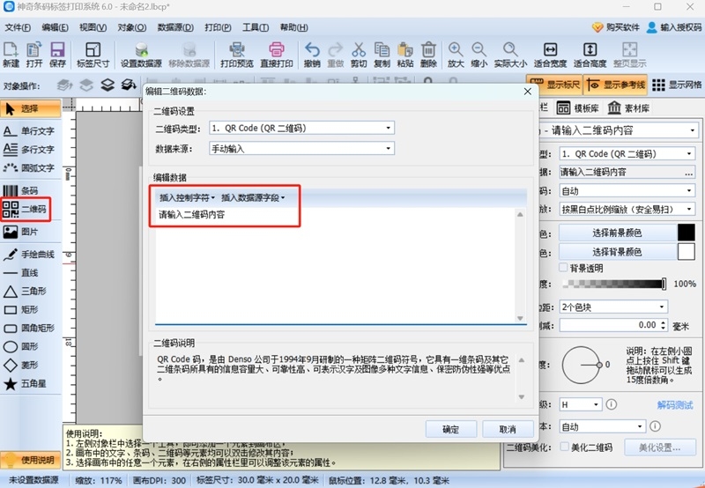Open the 数据源(D) menu
Screen dimensions: 705x488
point(175,27)
